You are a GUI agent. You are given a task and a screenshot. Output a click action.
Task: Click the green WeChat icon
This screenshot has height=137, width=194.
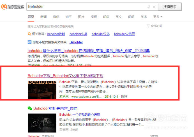click(x=30, y=108)
